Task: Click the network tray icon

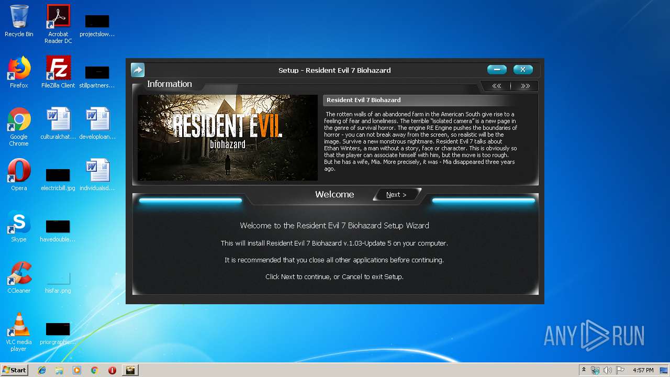Action: (595, 370)
